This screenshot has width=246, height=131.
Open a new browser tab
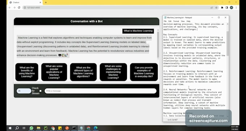[x=46, y=3]
